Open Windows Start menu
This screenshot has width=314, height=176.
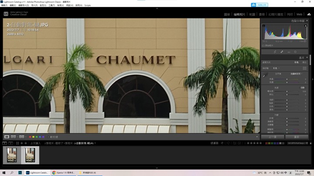pyautogui.click(x=4, y=173)
